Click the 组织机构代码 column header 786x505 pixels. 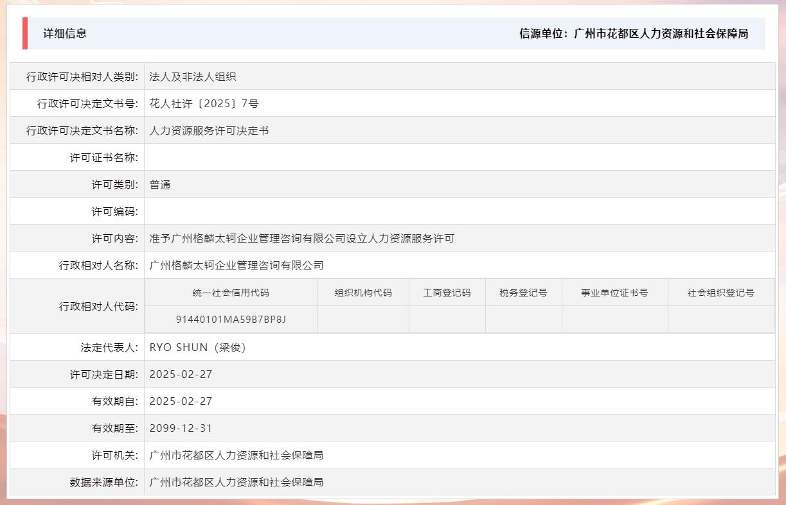coord(363,292)
